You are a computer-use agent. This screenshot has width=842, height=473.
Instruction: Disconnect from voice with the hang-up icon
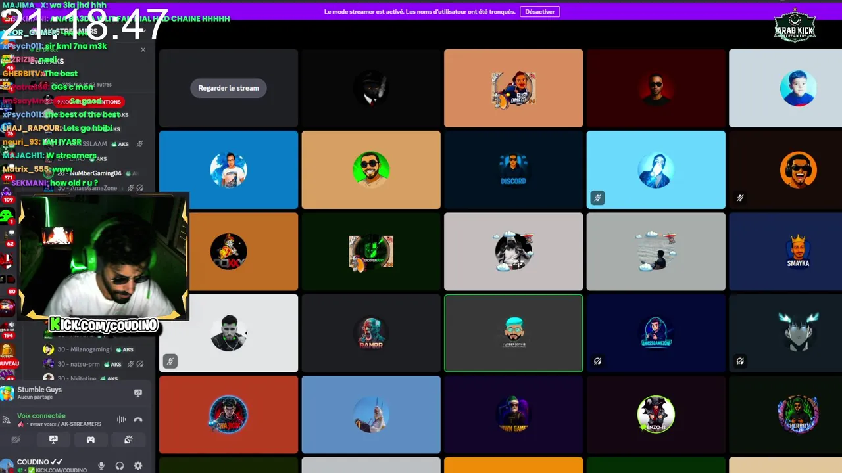[138, 419]
